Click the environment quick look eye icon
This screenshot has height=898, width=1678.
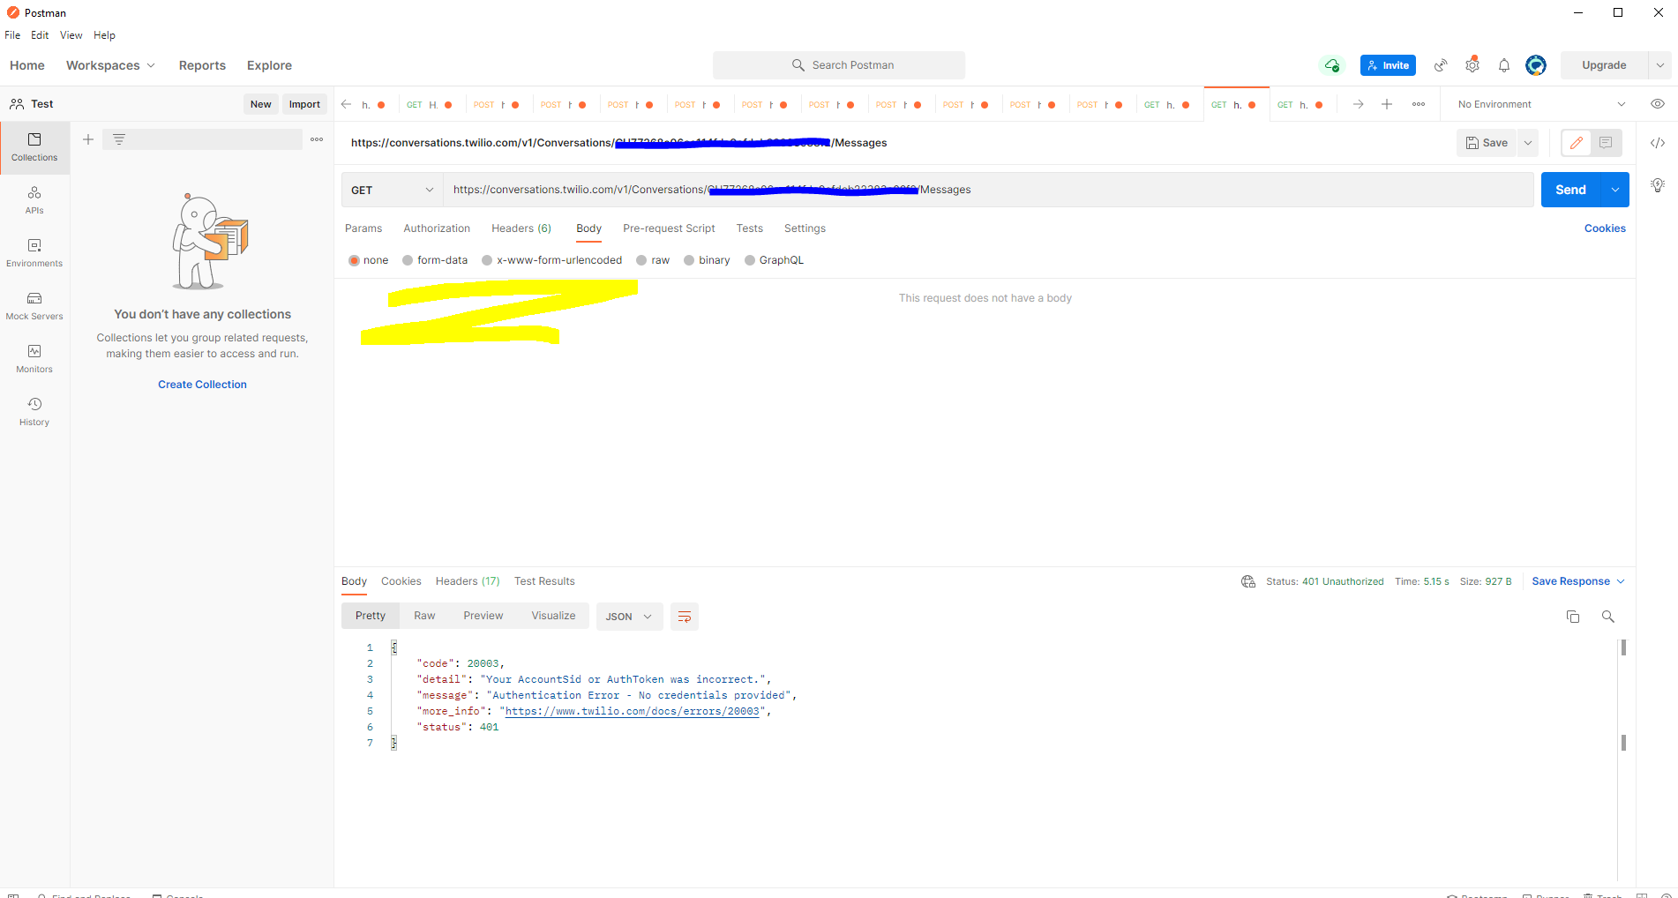click(x=1658, y=104)
